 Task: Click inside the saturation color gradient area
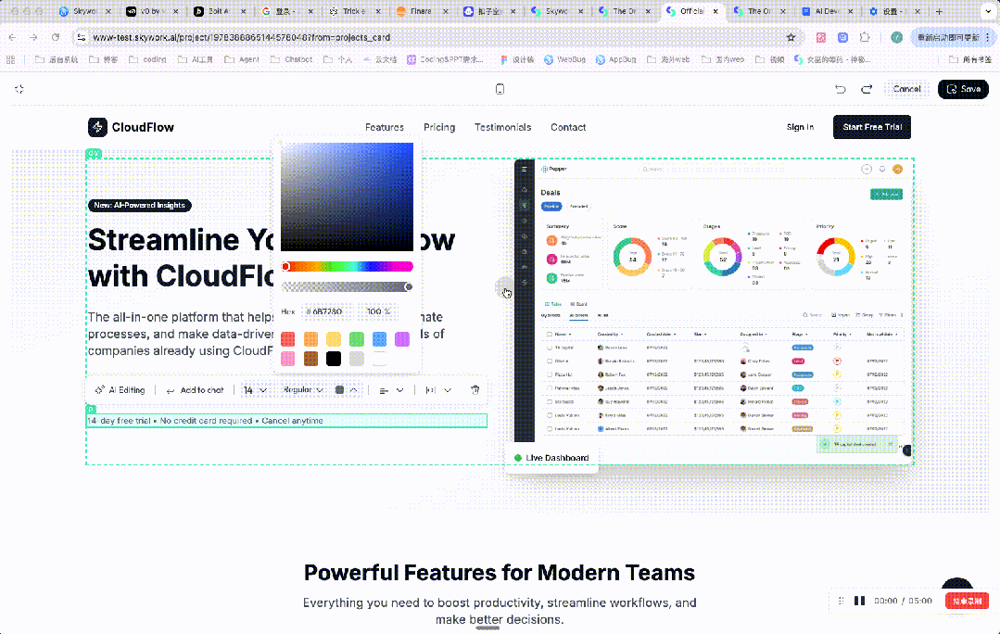pyautogui.click(x=347, y=197)
